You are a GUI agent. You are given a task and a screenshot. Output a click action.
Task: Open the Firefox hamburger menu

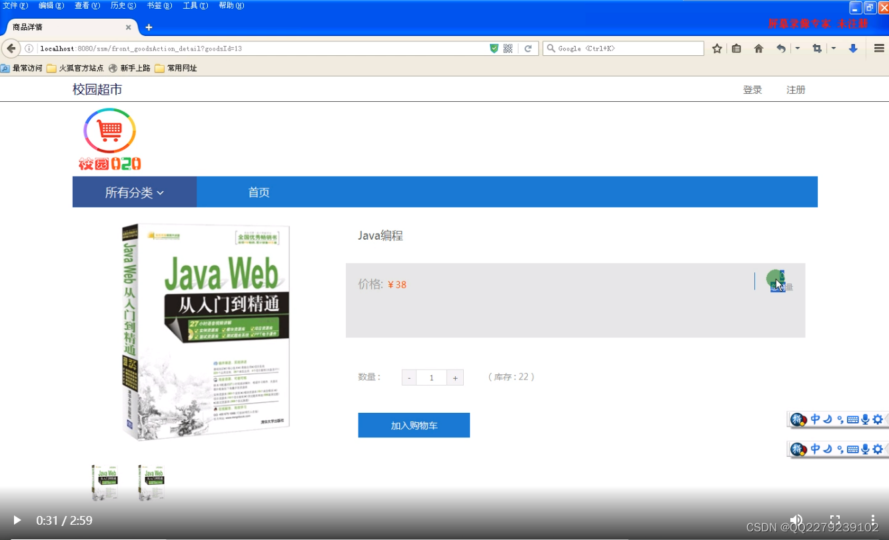coord(880,48)
